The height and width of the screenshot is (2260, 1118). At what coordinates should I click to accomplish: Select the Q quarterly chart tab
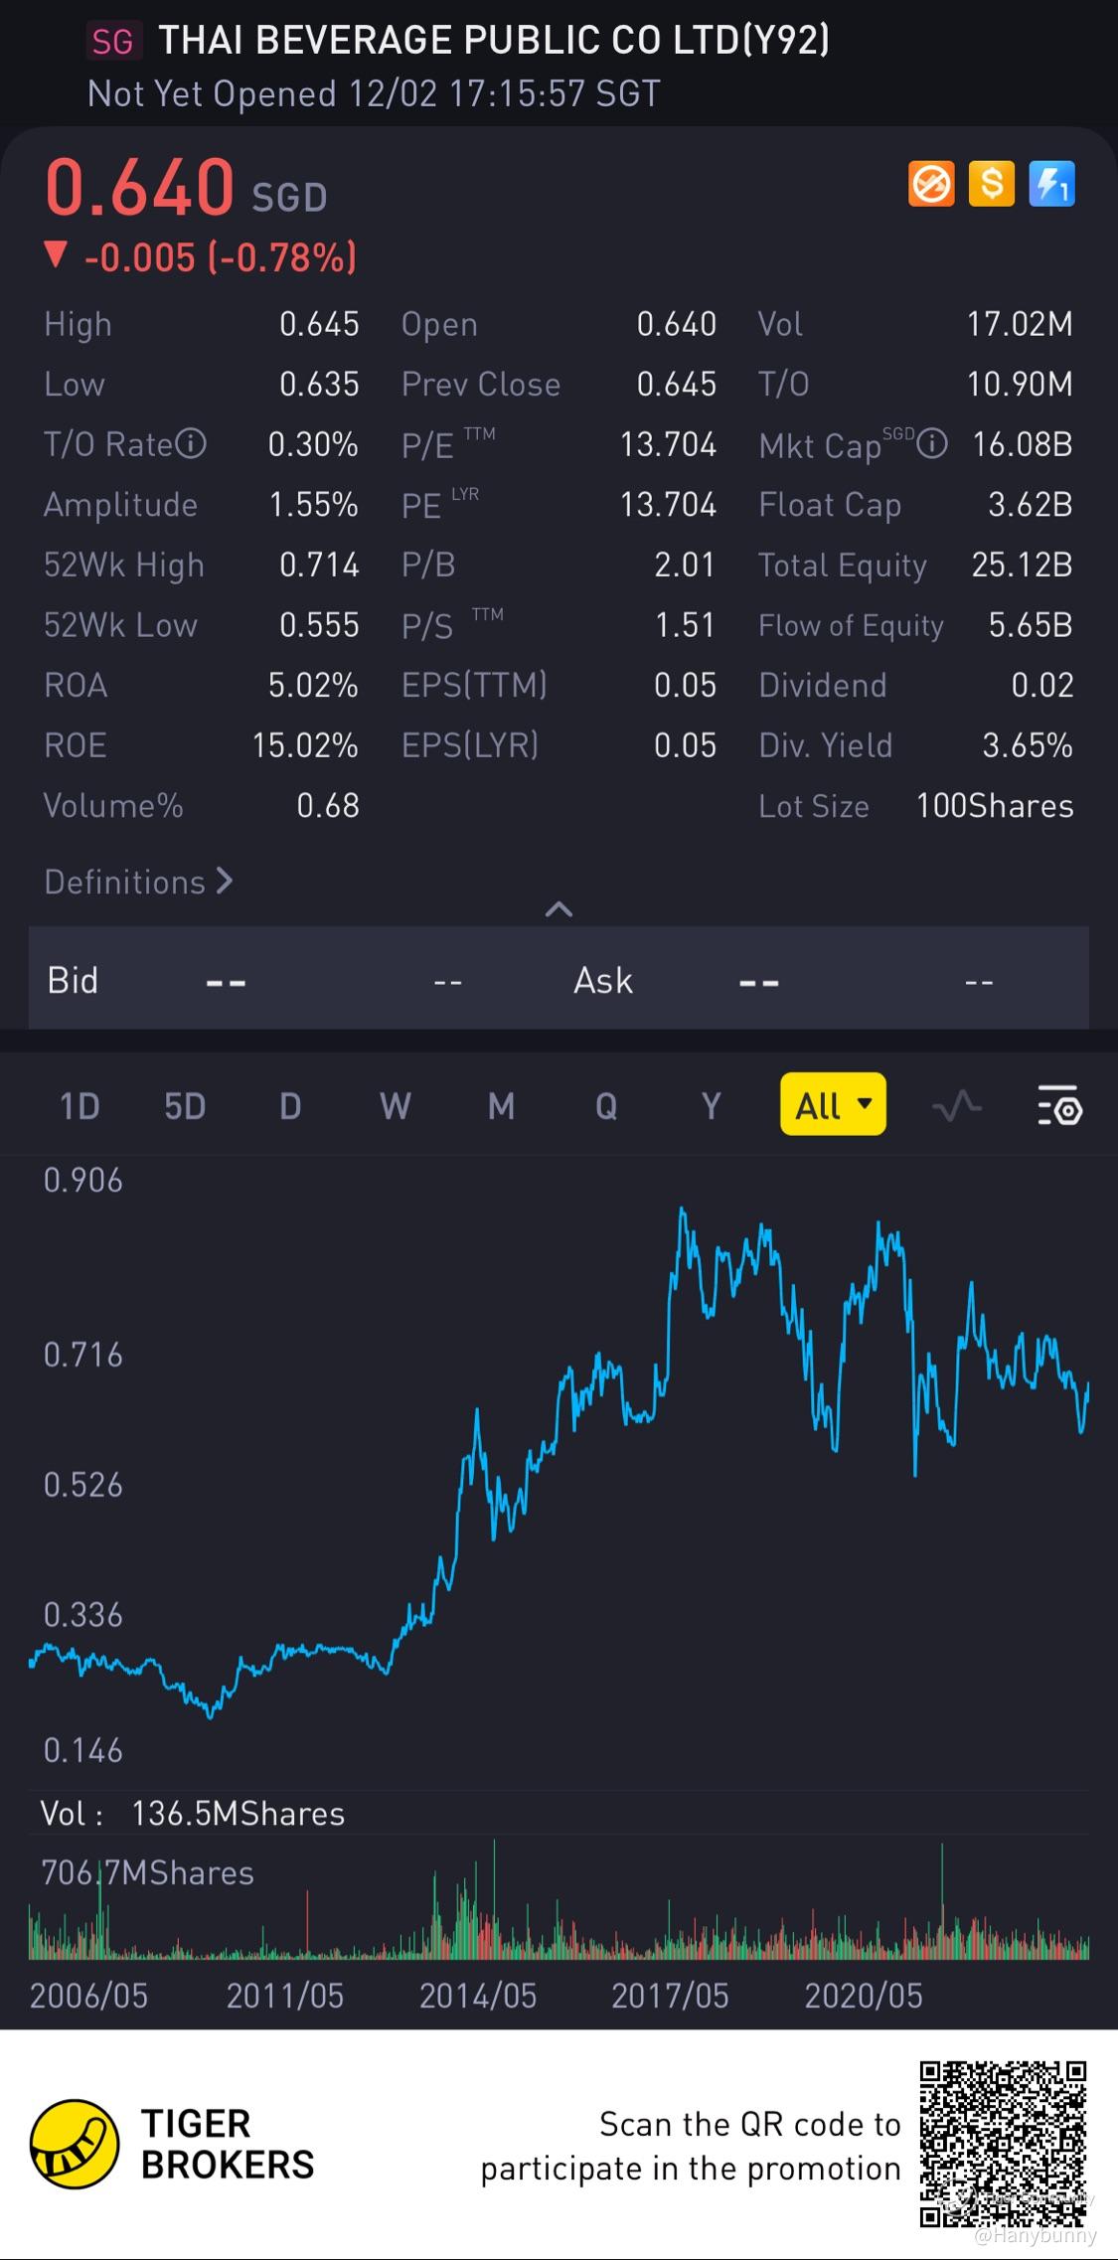[x=606, y=1106]
